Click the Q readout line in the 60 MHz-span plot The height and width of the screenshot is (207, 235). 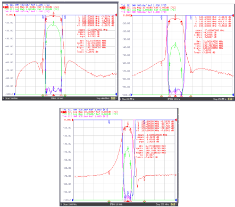[87, 50]
